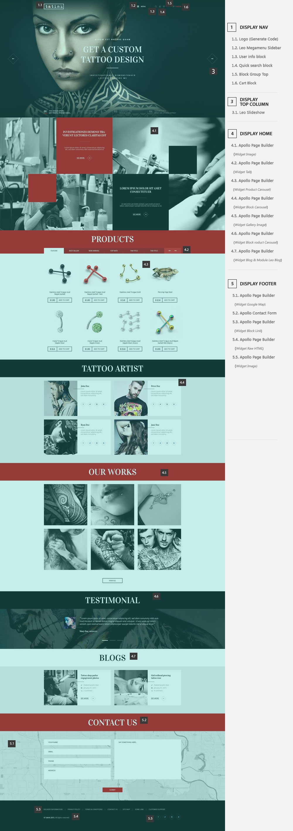The image size is (293, 831).
Task: Click the search magnifier icon in header
Action: (x=156, y=6)
